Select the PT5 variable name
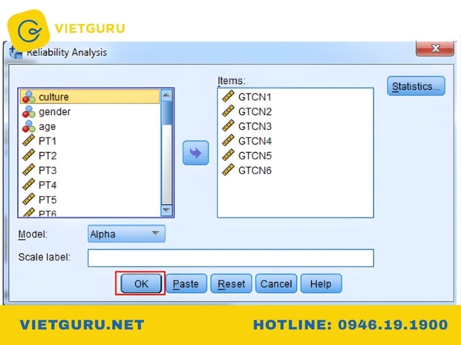 (x=48, y=200)
